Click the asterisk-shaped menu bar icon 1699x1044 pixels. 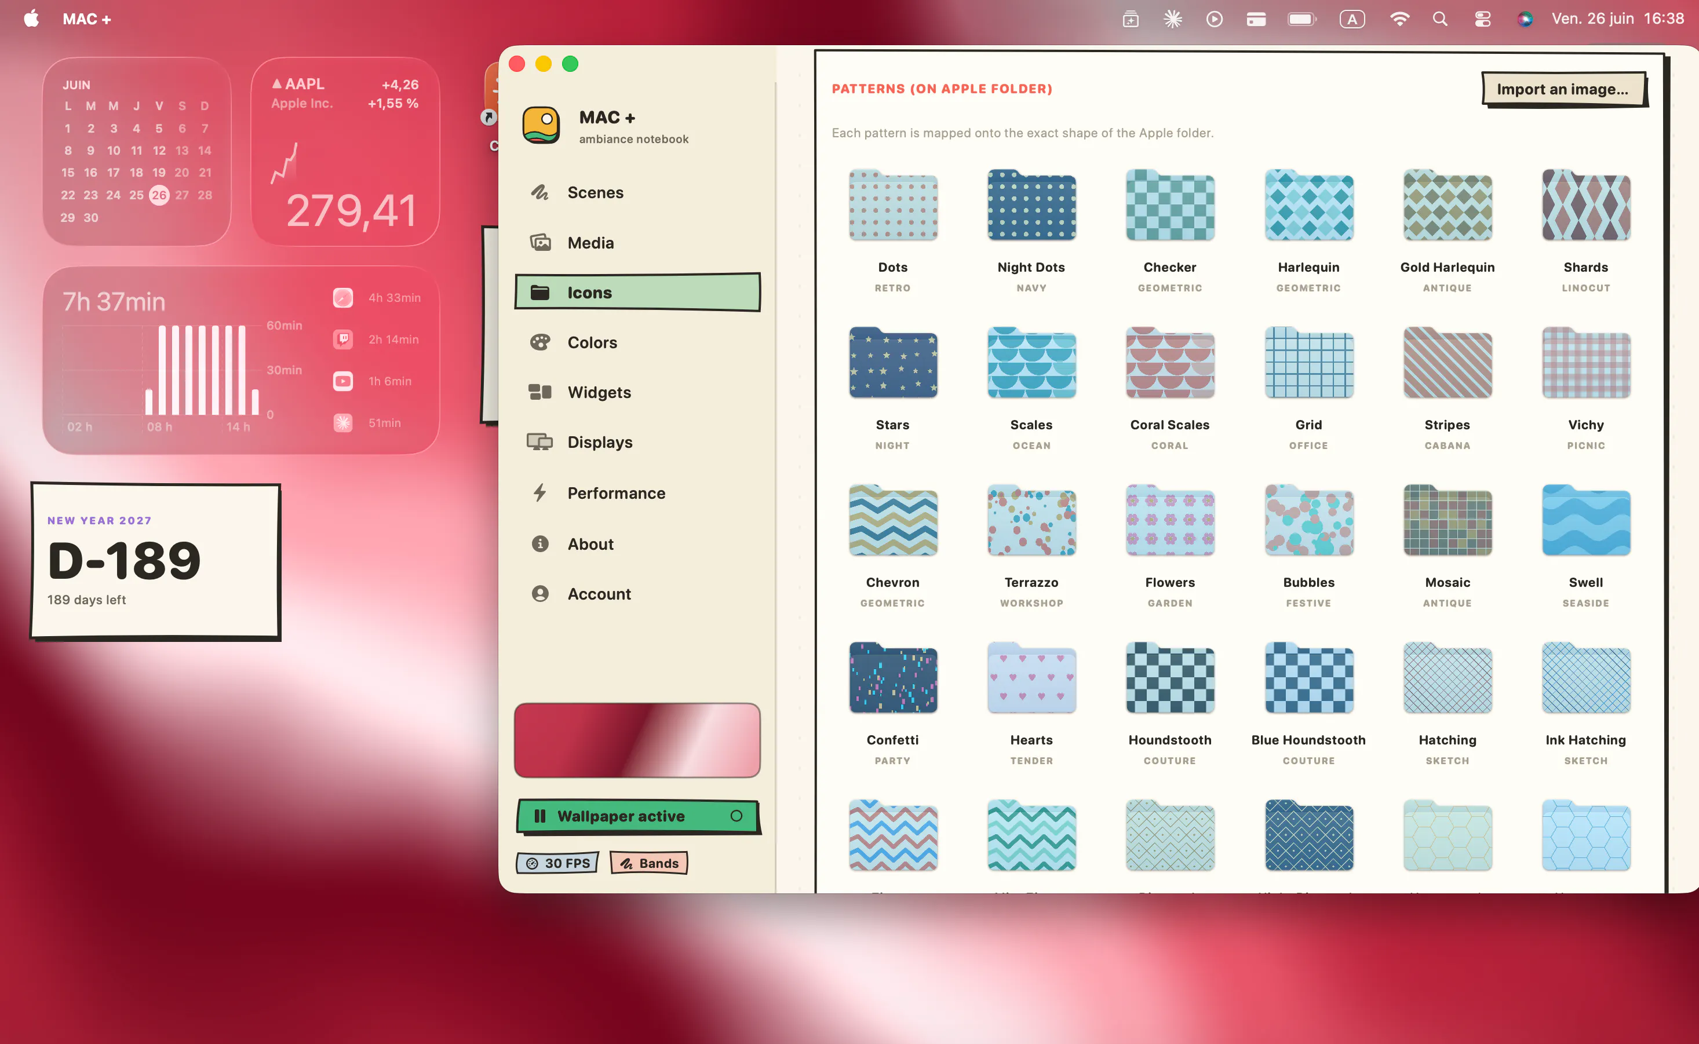(x=1173, y=19)
